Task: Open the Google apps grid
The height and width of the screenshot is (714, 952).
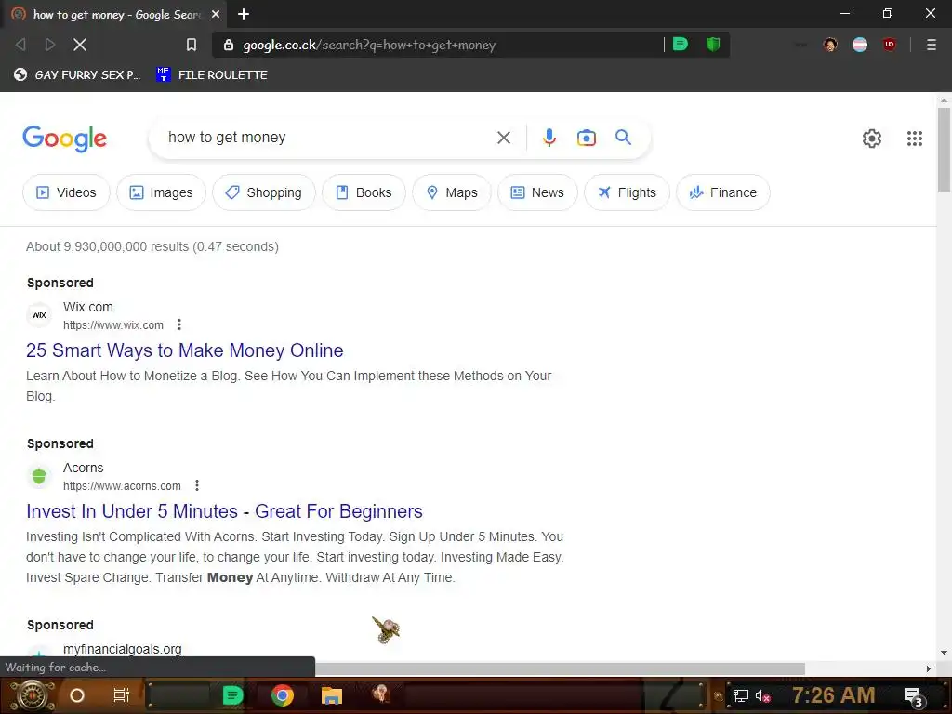Action: click(915, 139)
